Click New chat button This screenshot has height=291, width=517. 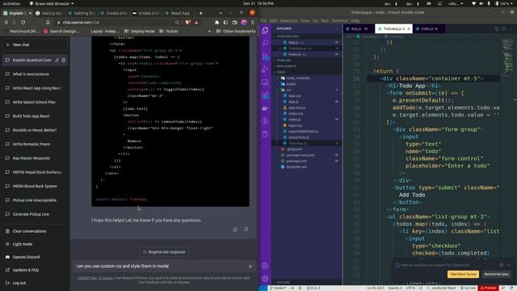[x=35, y=45]
